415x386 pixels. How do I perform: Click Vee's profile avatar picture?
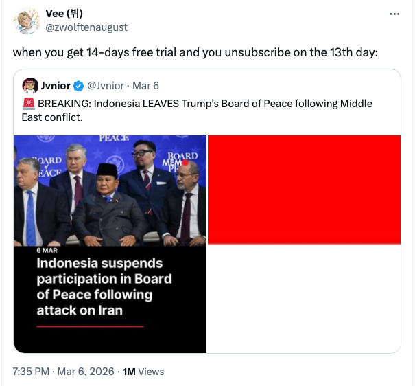pyautogui.click(x=27, y=21)
